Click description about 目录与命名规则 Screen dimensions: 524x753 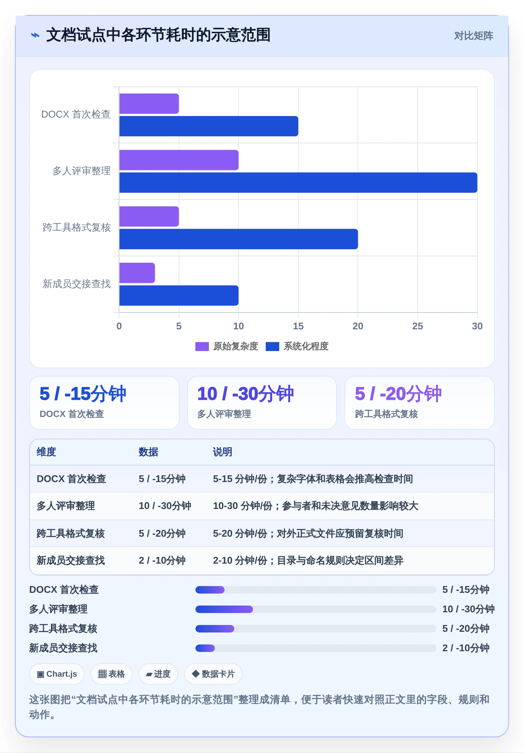[x=308, y=561]
